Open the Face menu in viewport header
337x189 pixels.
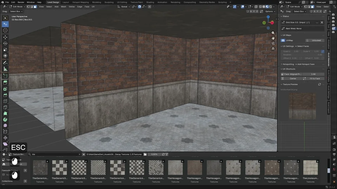[87, 7]
